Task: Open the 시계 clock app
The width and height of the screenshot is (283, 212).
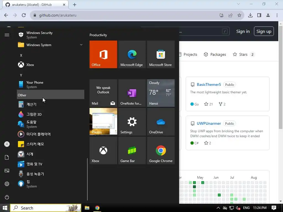Action: [51, 154]
